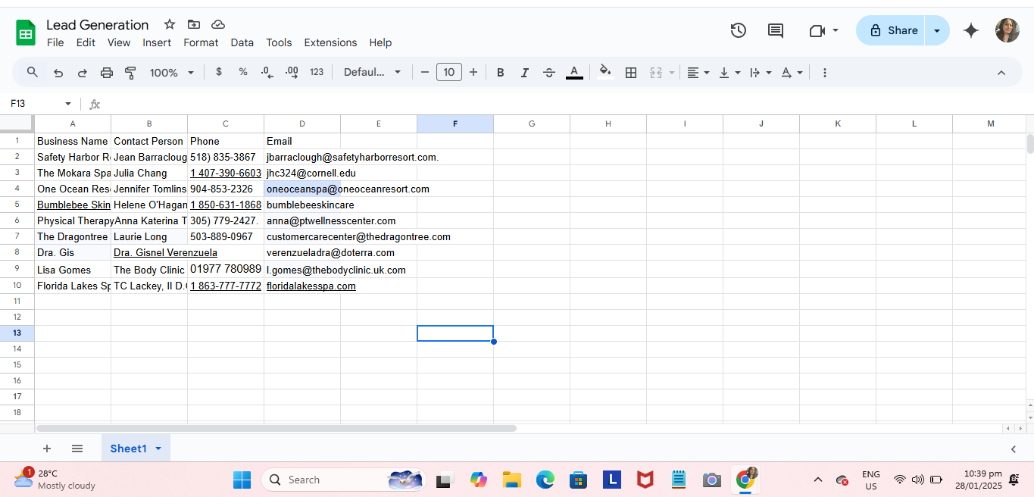Screen dimensions: 1034x497
Task: Hide the menus collapse arrow
Action: pos(1001,73)
